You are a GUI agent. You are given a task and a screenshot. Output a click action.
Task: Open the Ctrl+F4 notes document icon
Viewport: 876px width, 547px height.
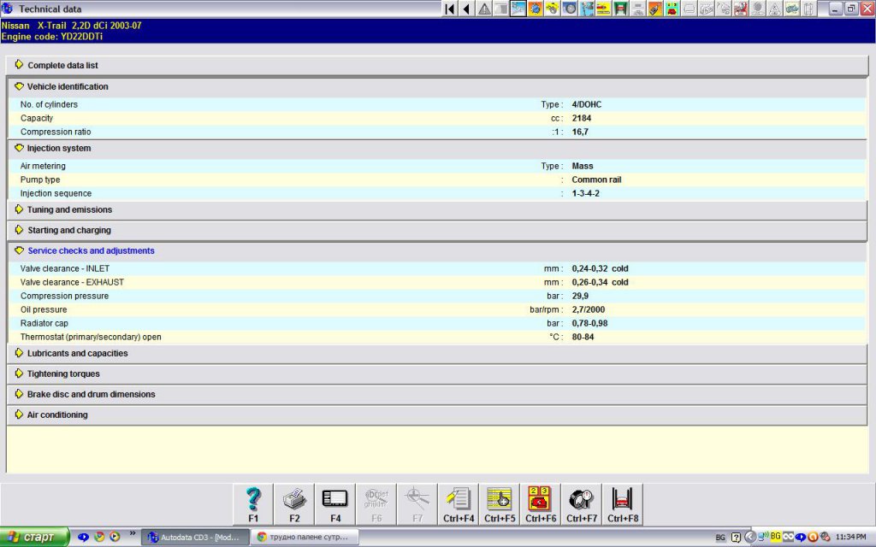(459, 504)
